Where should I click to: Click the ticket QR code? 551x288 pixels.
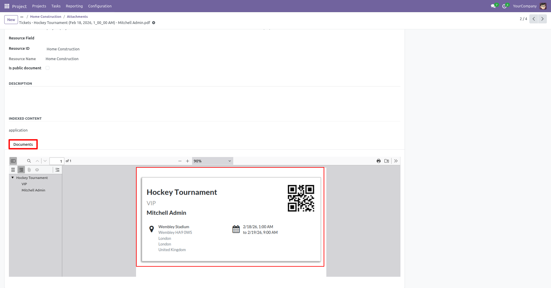click(301, 198)
